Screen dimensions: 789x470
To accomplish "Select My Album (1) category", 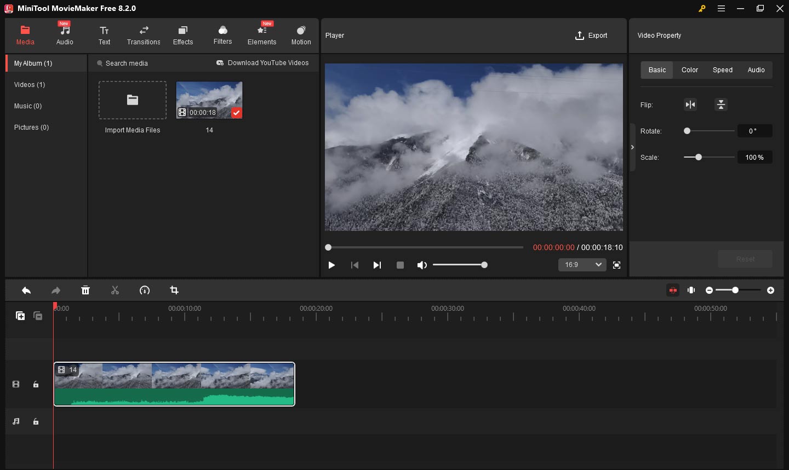I will coord(47,63).
